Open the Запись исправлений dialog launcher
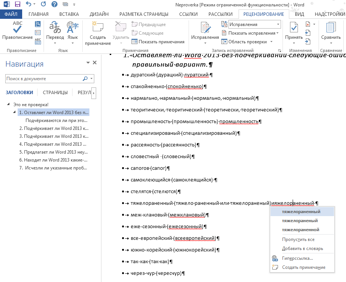Screen dimensions: 346x282 [280, 51]
